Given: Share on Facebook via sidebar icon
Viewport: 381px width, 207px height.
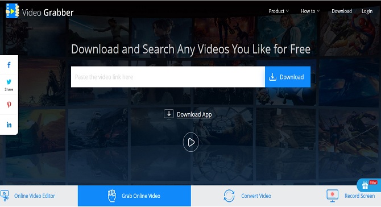Looking at the screenshot, I should (9, 65).
